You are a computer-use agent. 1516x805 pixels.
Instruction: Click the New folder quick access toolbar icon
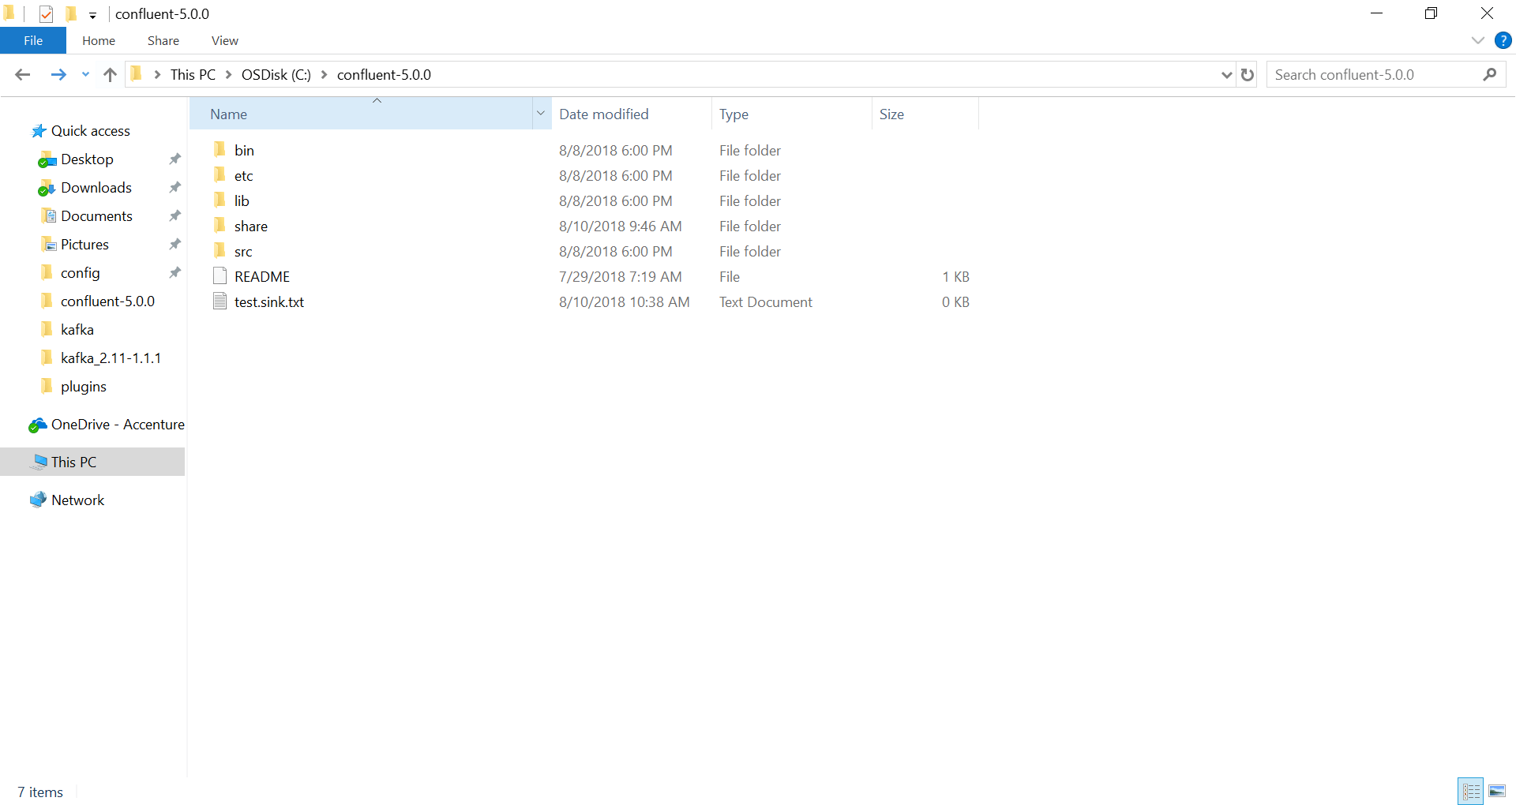(x=71, y=13)
